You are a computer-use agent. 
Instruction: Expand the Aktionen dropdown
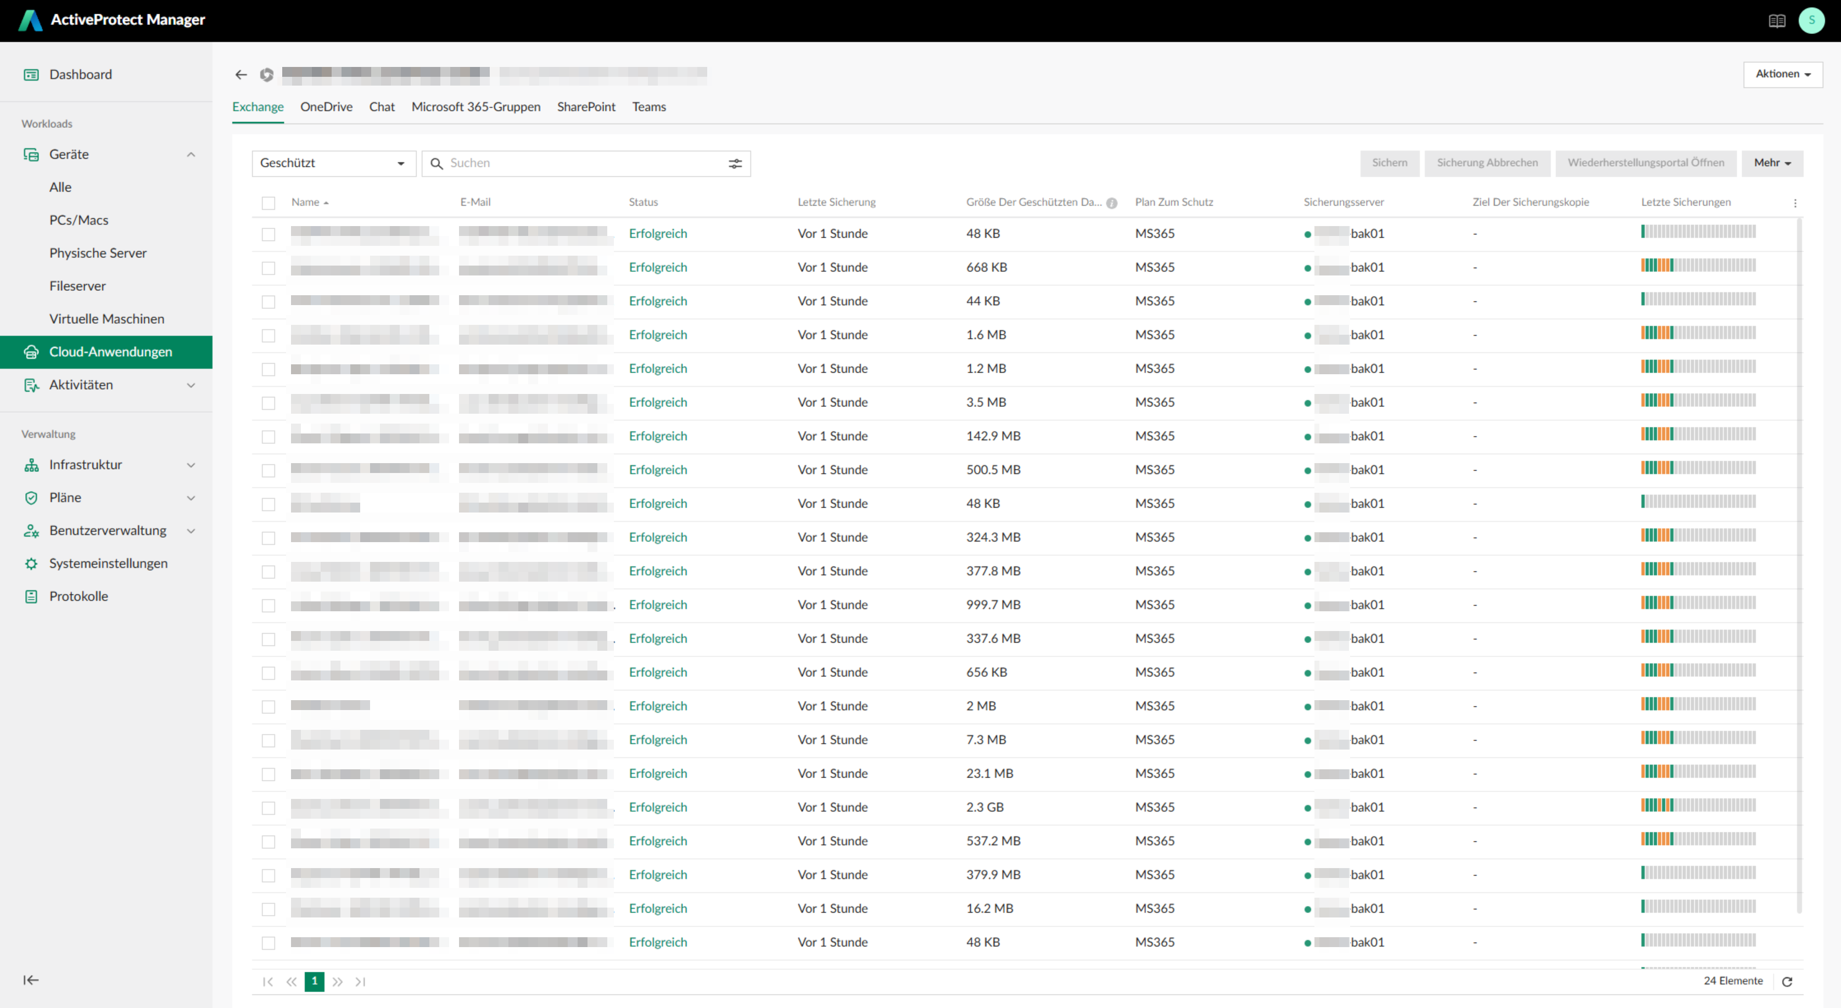click(x=1782, y=74)
